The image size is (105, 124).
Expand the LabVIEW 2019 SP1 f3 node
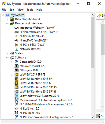[12, 75]
